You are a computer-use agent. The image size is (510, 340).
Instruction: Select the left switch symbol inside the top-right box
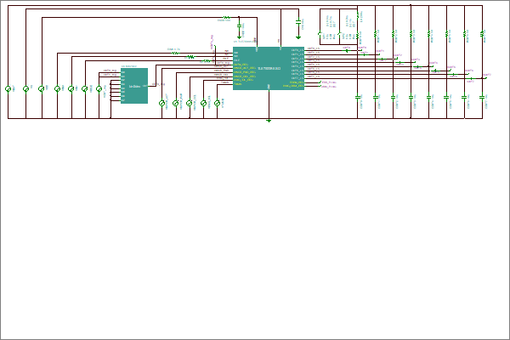point(320,33)
